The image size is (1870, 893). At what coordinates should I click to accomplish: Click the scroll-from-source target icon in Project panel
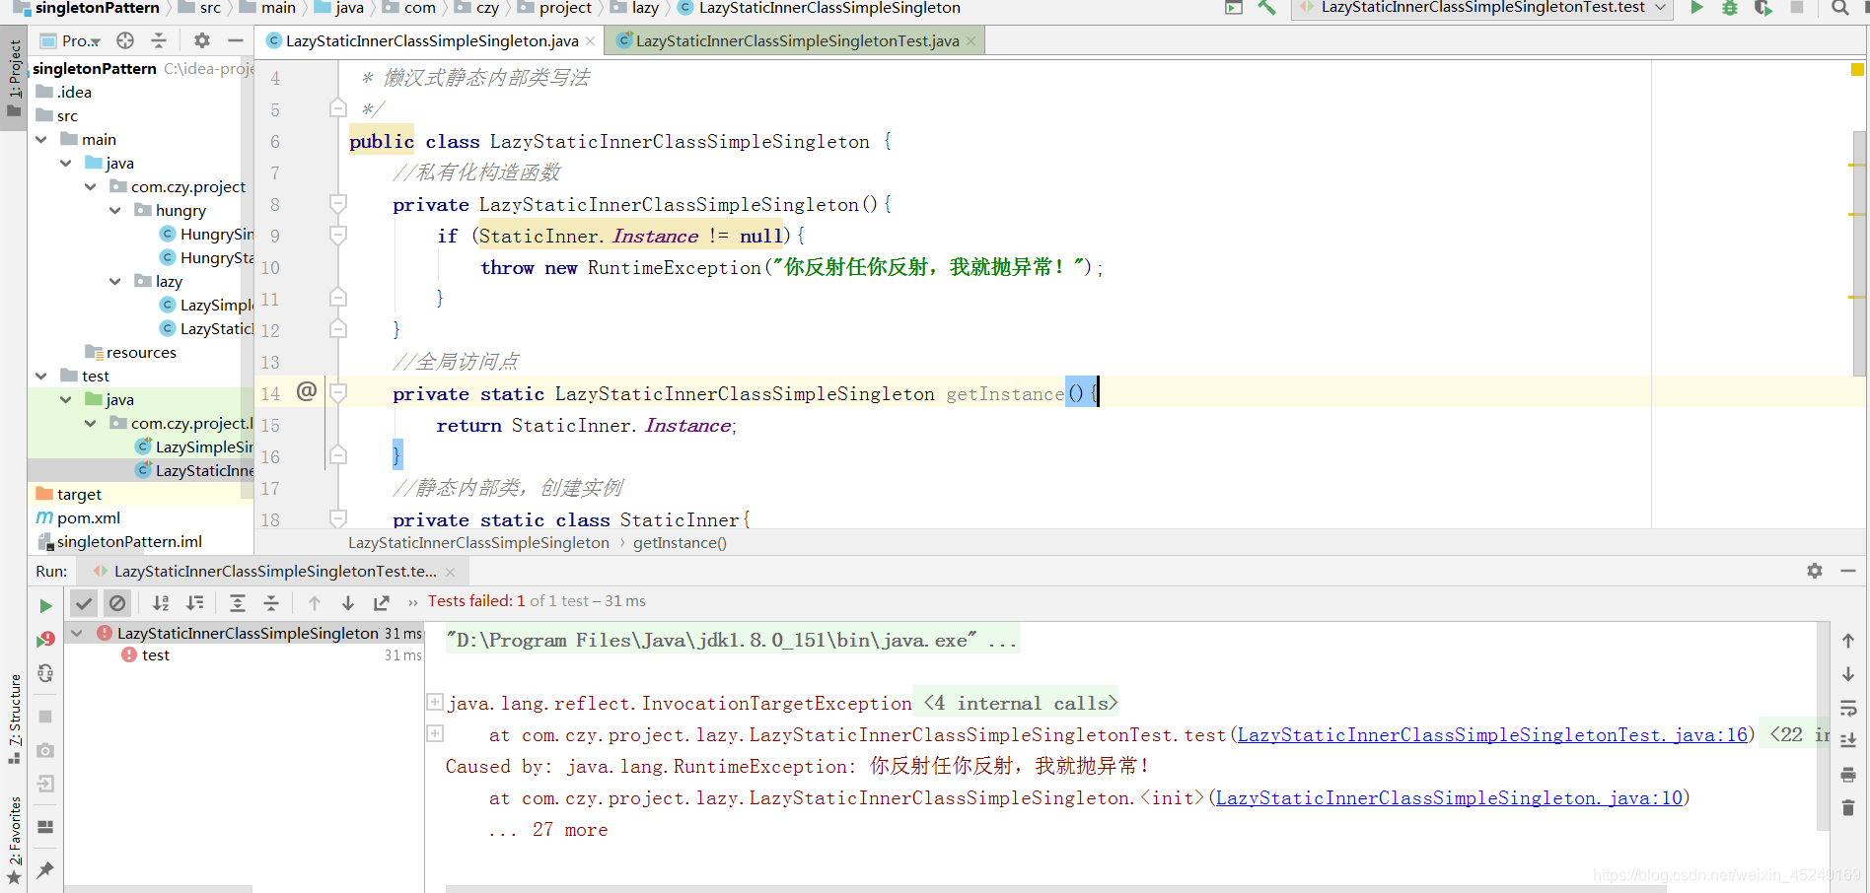pyautogui.click(x=125, y=40)
